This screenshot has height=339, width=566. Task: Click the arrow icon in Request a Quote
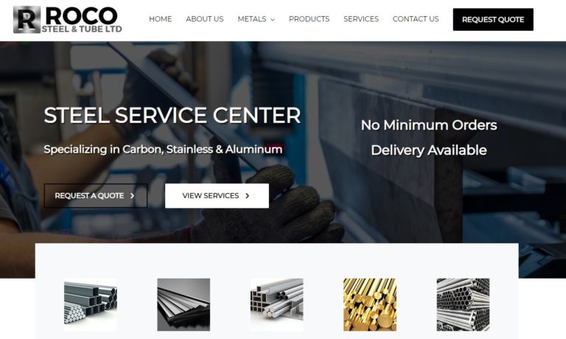click(132, 196)
